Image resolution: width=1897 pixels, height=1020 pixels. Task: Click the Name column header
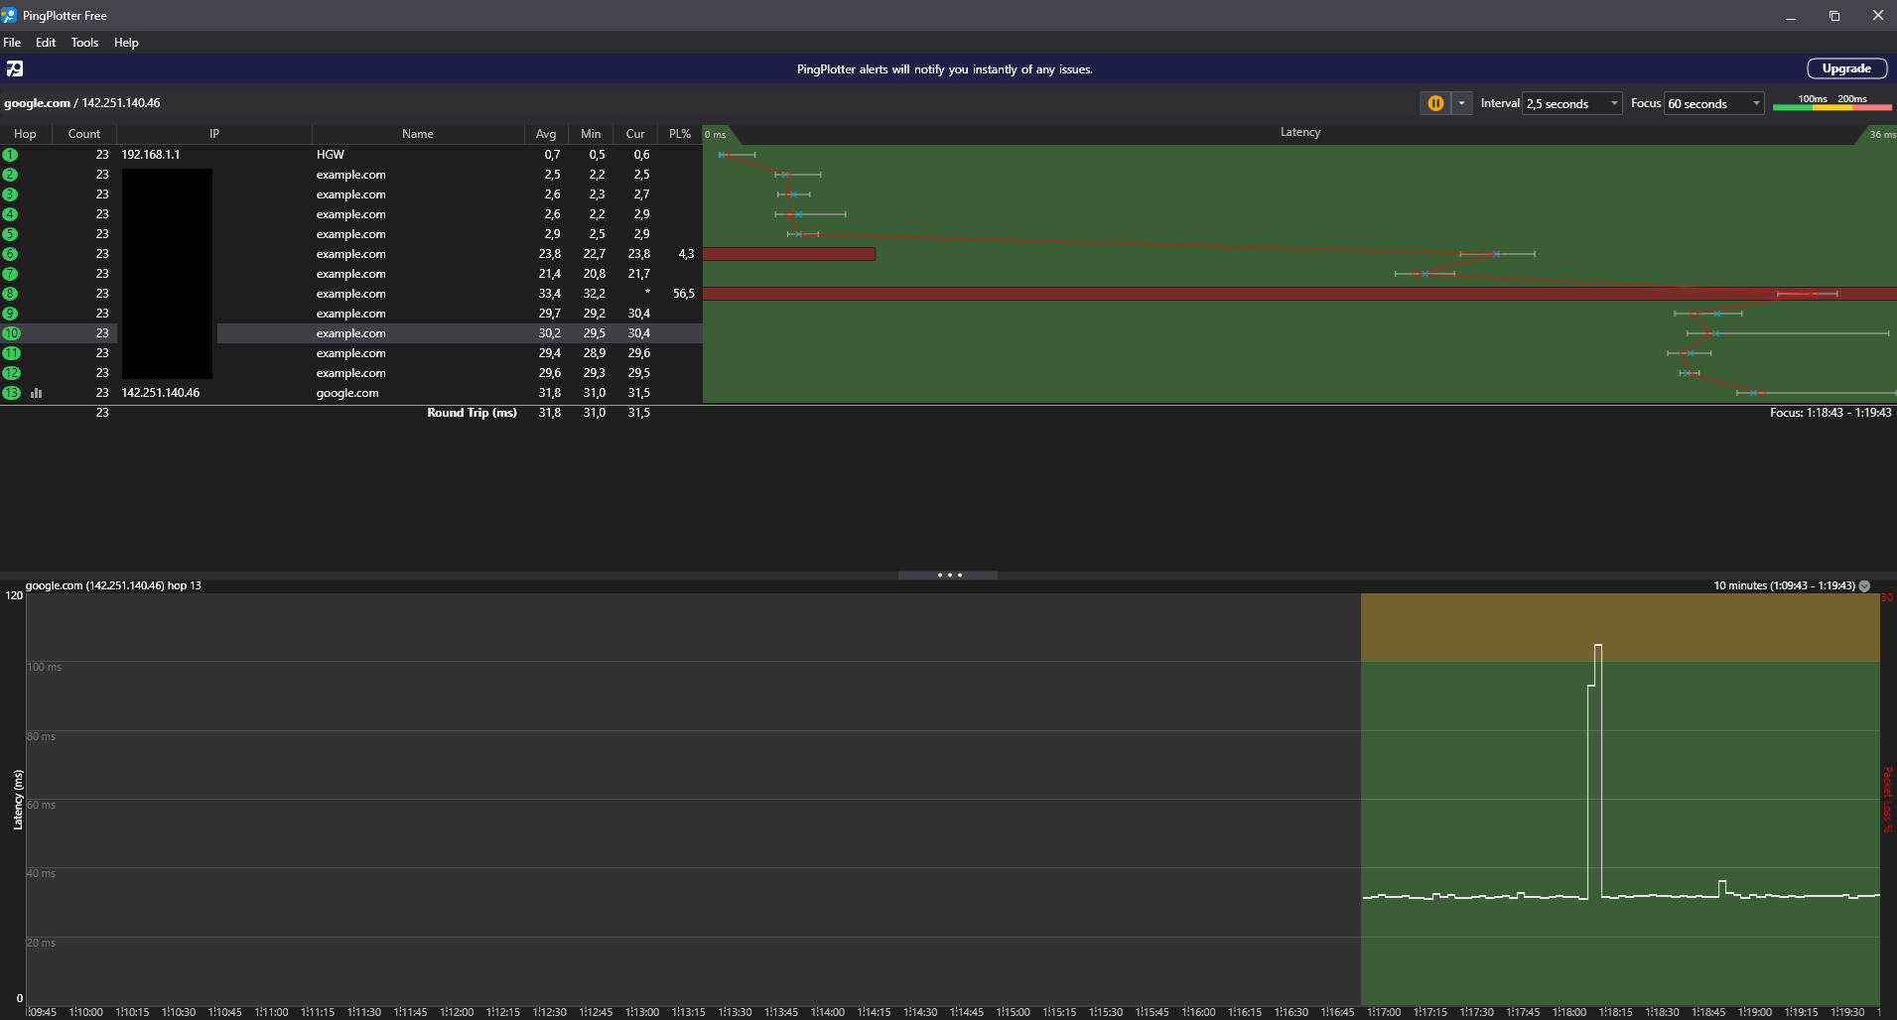(x=418, y=134)
